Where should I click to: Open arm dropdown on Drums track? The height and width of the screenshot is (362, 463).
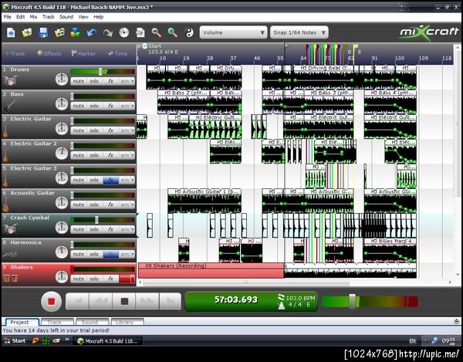[x=133, y=81]
